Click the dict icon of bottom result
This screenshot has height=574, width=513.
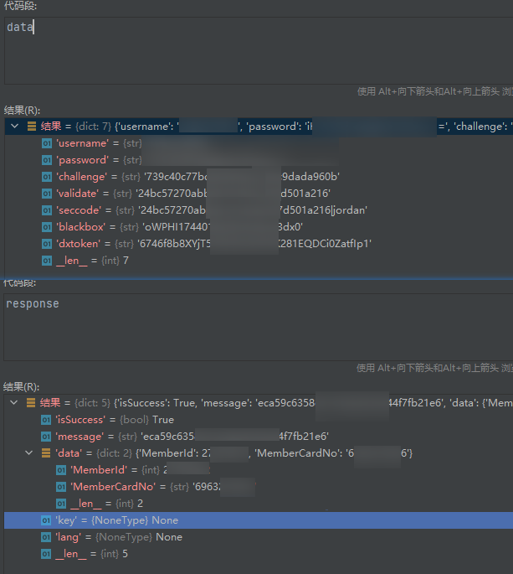click(31, 403)
